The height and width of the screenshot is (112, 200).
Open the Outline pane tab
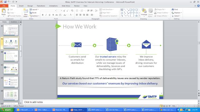pos(14,22)
